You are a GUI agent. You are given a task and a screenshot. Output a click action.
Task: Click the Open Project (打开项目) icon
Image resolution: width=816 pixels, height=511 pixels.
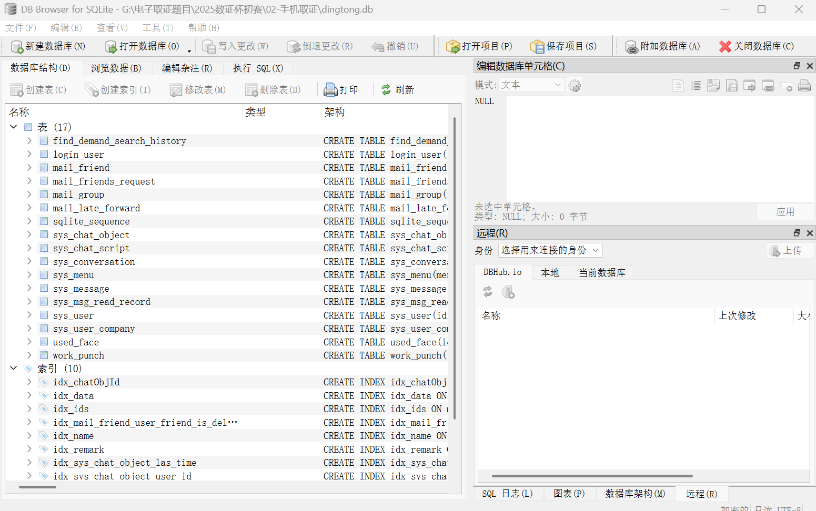tap(453, 47)
